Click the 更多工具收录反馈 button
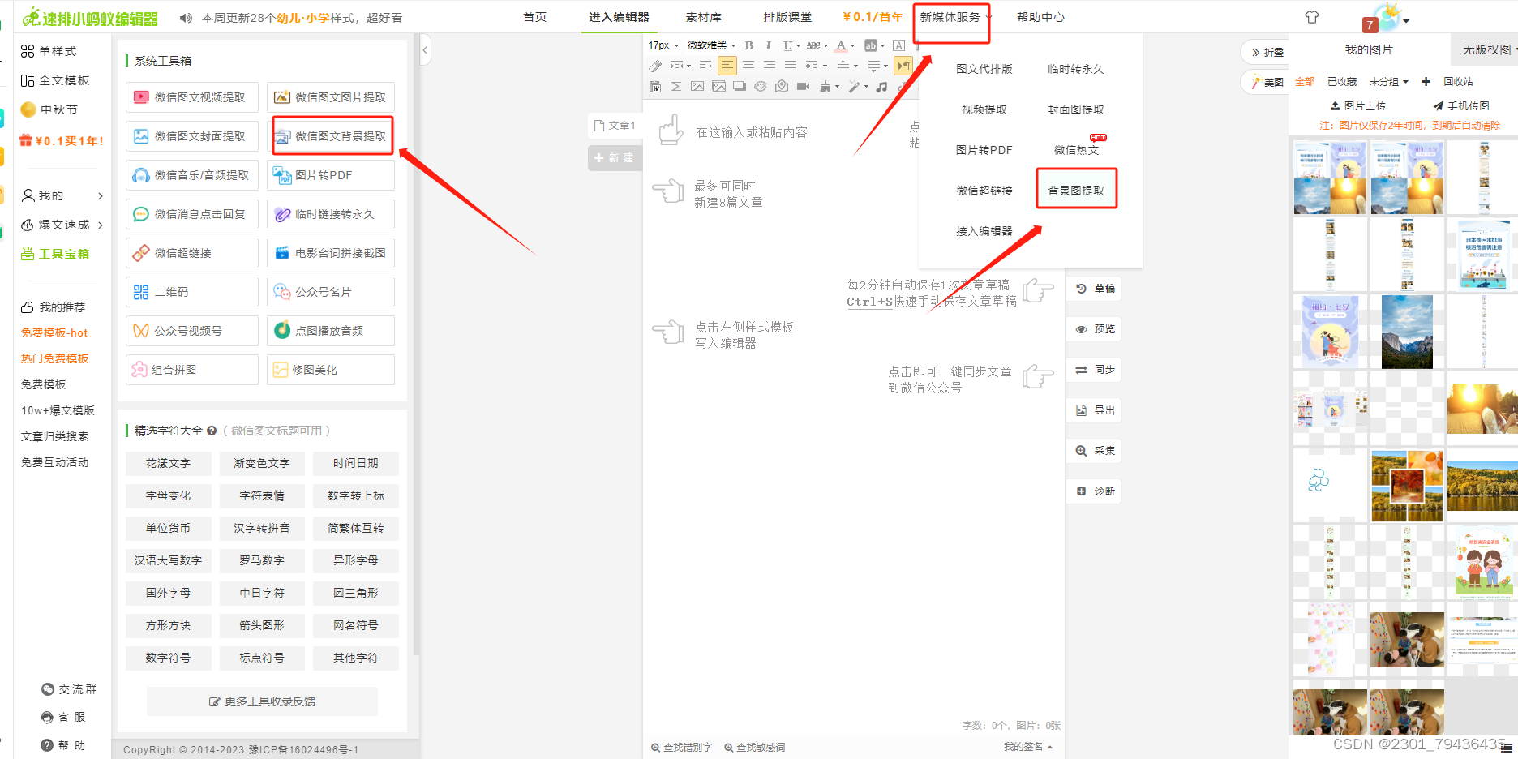Screen dimensions: 1518x759 click(x=262, y=701)
